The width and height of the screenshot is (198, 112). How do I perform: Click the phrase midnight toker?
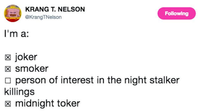pos(48,104)
